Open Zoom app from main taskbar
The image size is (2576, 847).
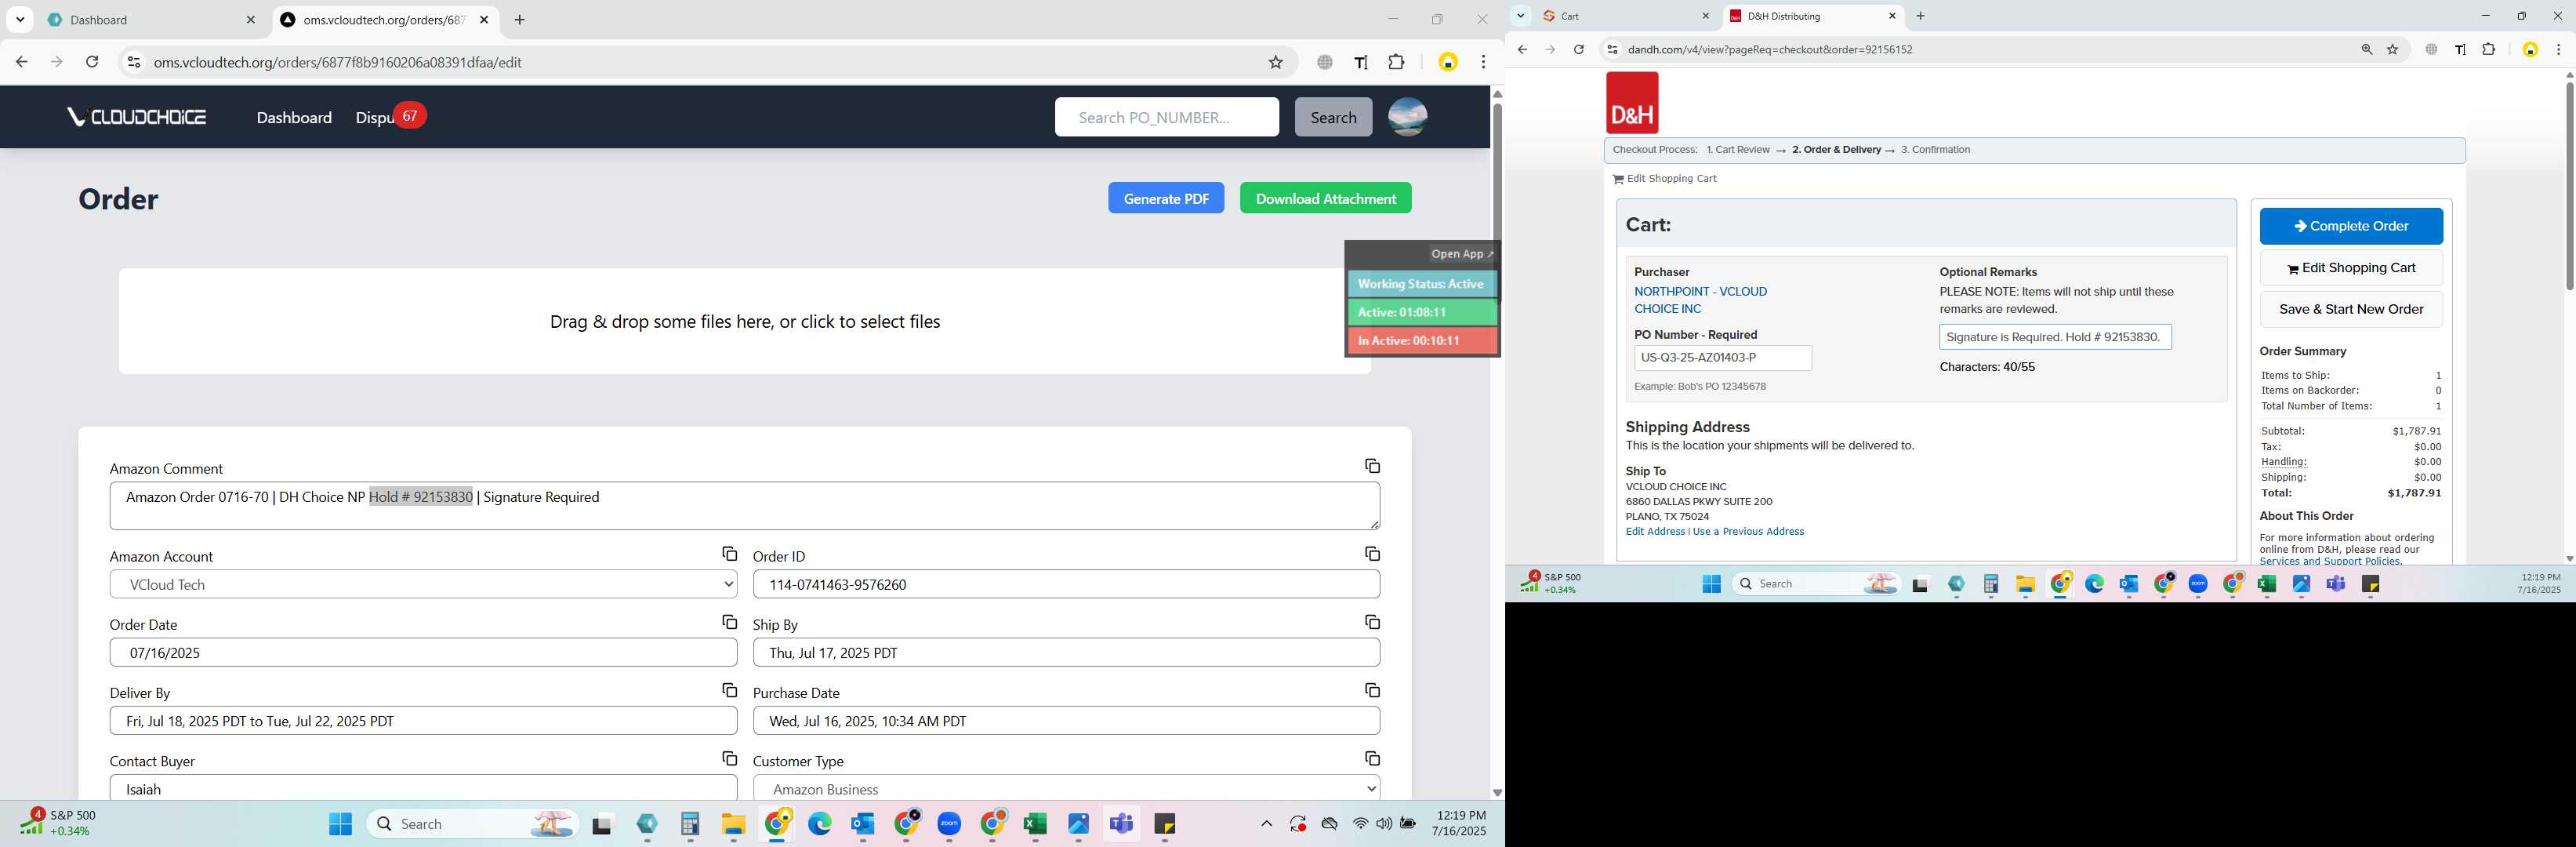(949, 824)
